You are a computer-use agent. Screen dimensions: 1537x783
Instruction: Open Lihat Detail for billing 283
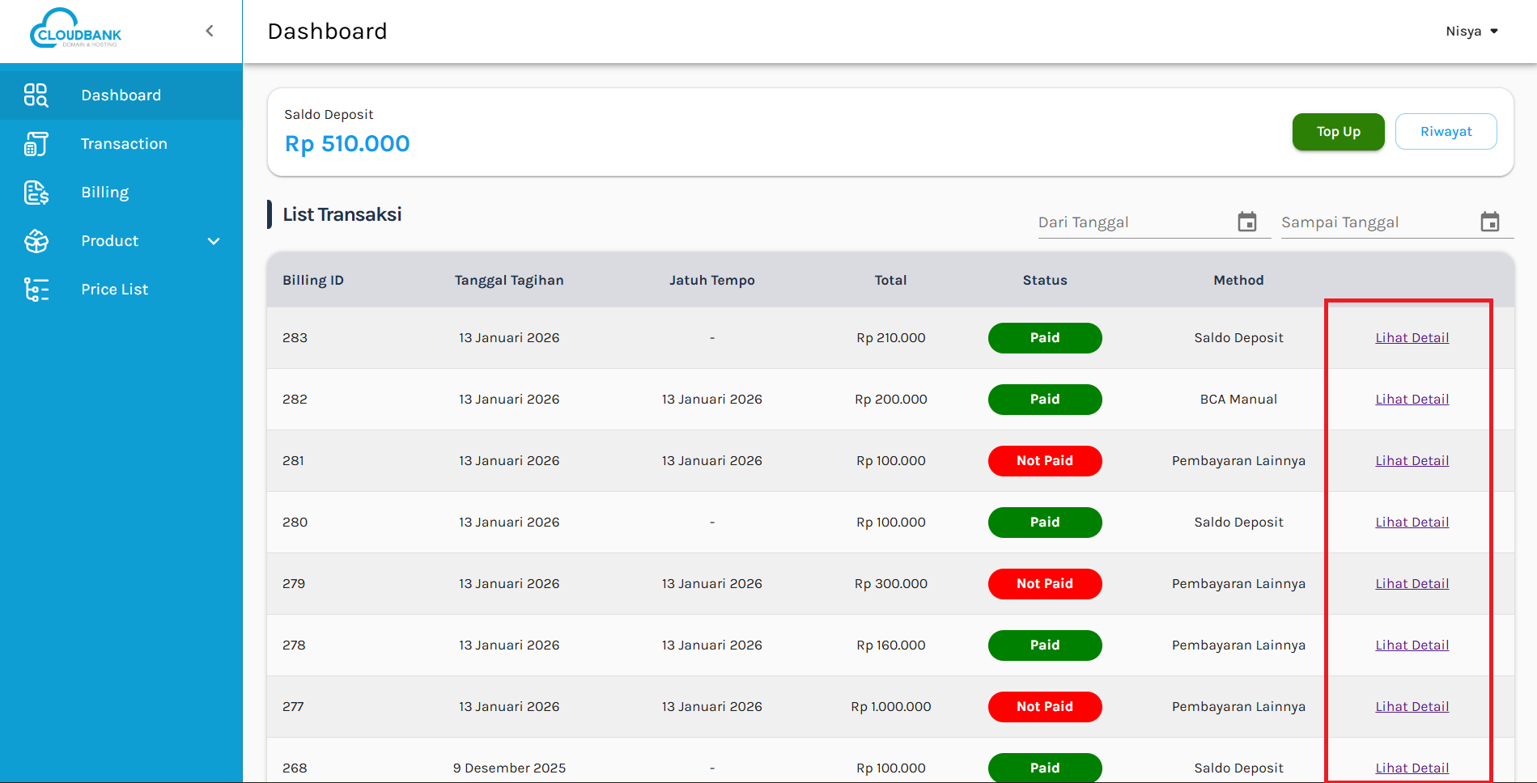tap(1412, 338)
